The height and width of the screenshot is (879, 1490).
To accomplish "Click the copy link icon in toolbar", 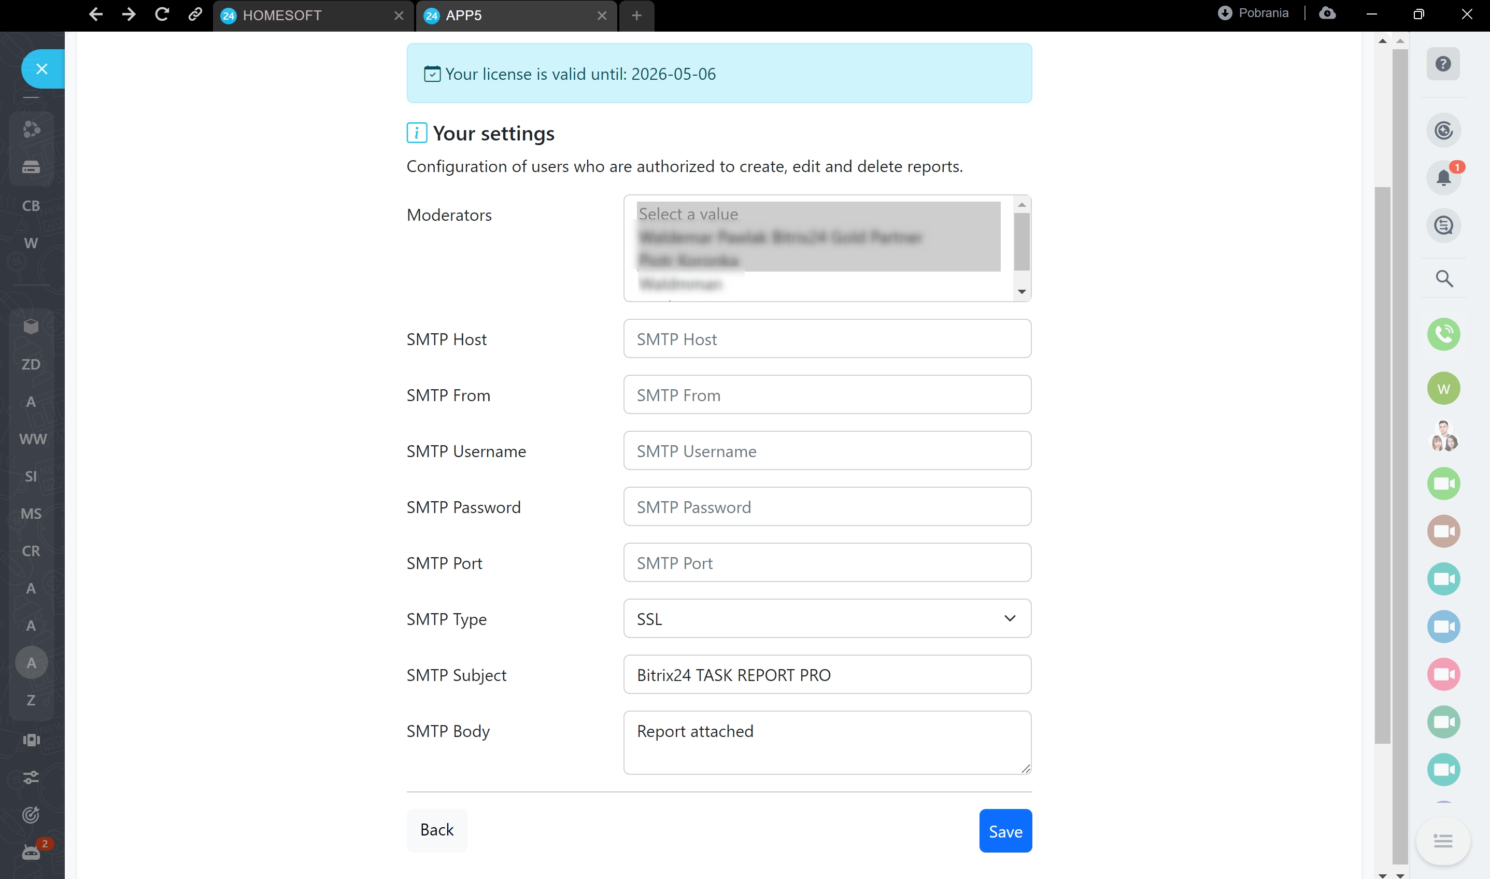I will pyautogui.click(x=195, y=15).
